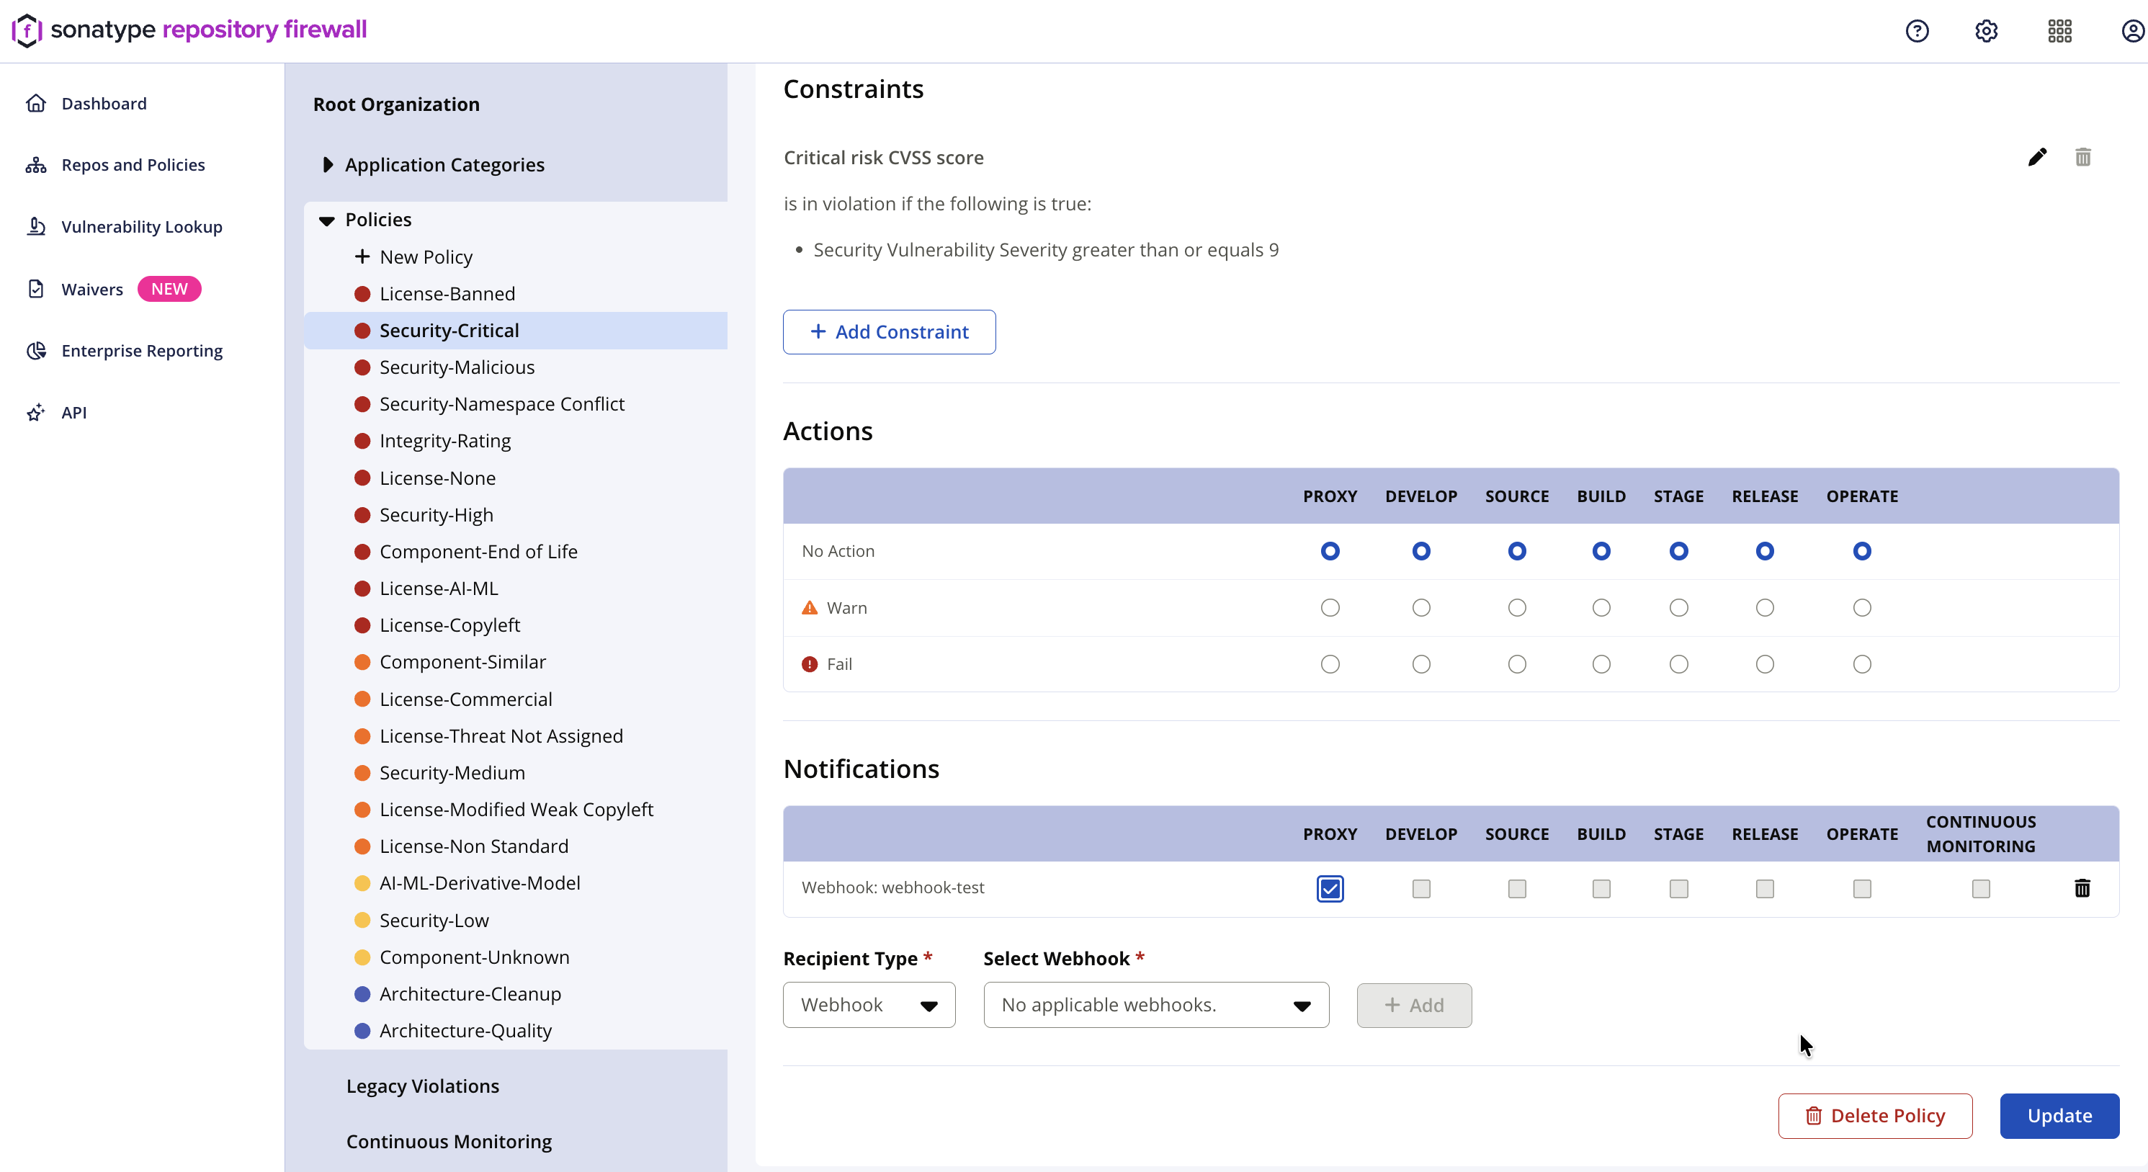
Task: Click the Vulnerability Lookup microscope icon
Action: click(36, 227)
